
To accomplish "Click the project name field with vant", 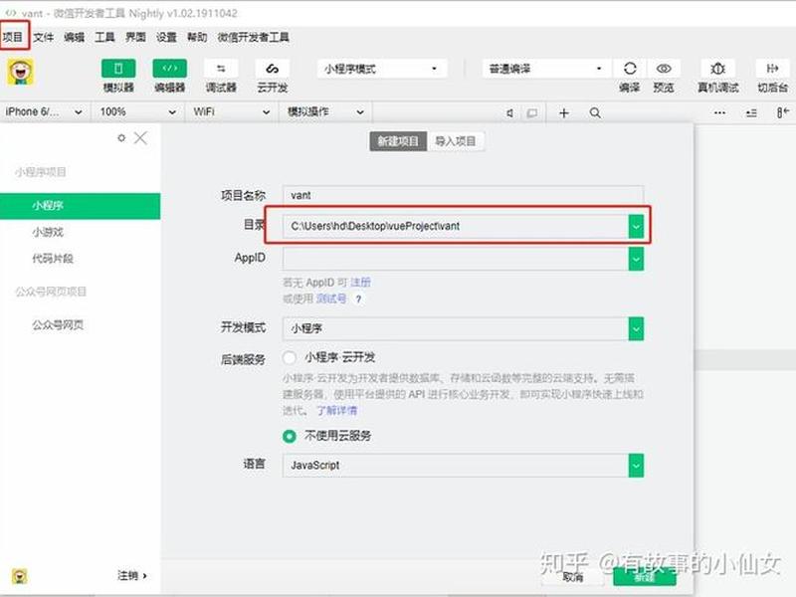I will 463,195.
